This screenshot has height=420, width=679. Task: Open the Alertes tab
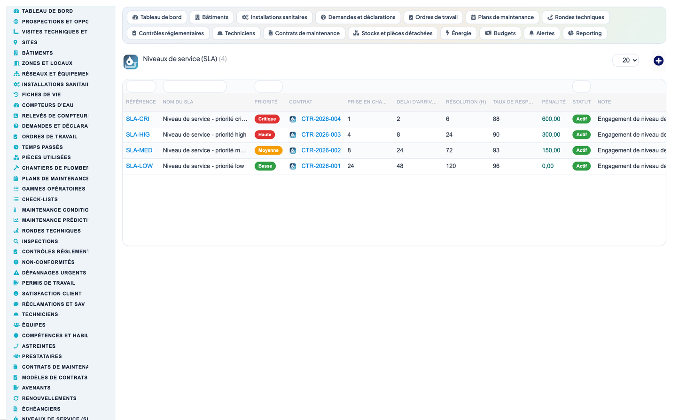click(x=542, y=33)
